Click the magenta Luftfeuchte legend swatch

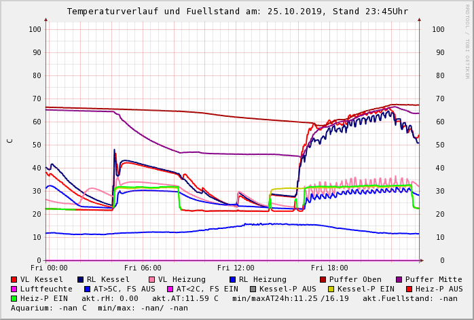pyautogui.click(x=14, y=289)
